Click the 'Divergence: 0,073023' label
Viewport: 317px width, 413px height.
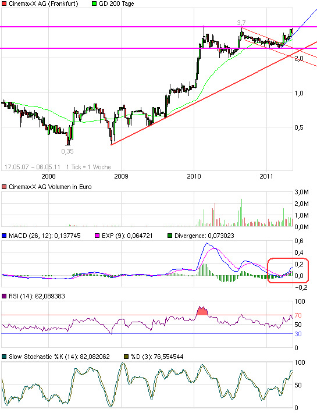(x=204, y=236)
